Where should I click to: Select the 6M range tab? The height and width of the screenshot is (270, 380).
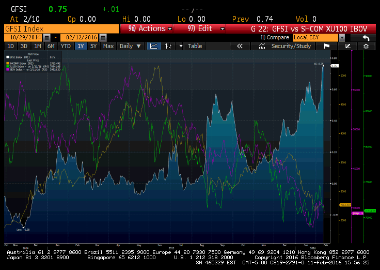coord(51,46)
